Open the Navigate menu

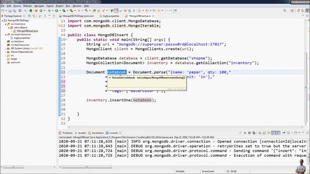pos(39,6)
